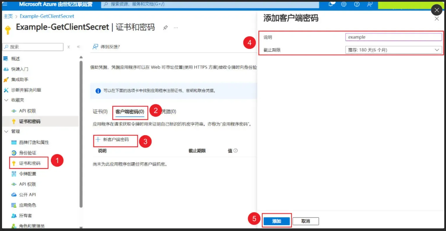Screen dimensions: 446x231
Task: Click 添加 to add the client secret
Action: point(276,221)
